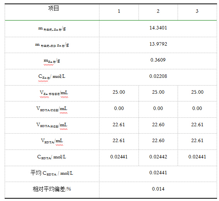Select column header 1
Screen dimensions: 219x201
pos(119,12)
